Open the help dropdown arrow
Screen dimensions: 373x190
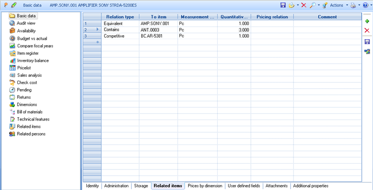pyautogui.click(x=371, y=5)
